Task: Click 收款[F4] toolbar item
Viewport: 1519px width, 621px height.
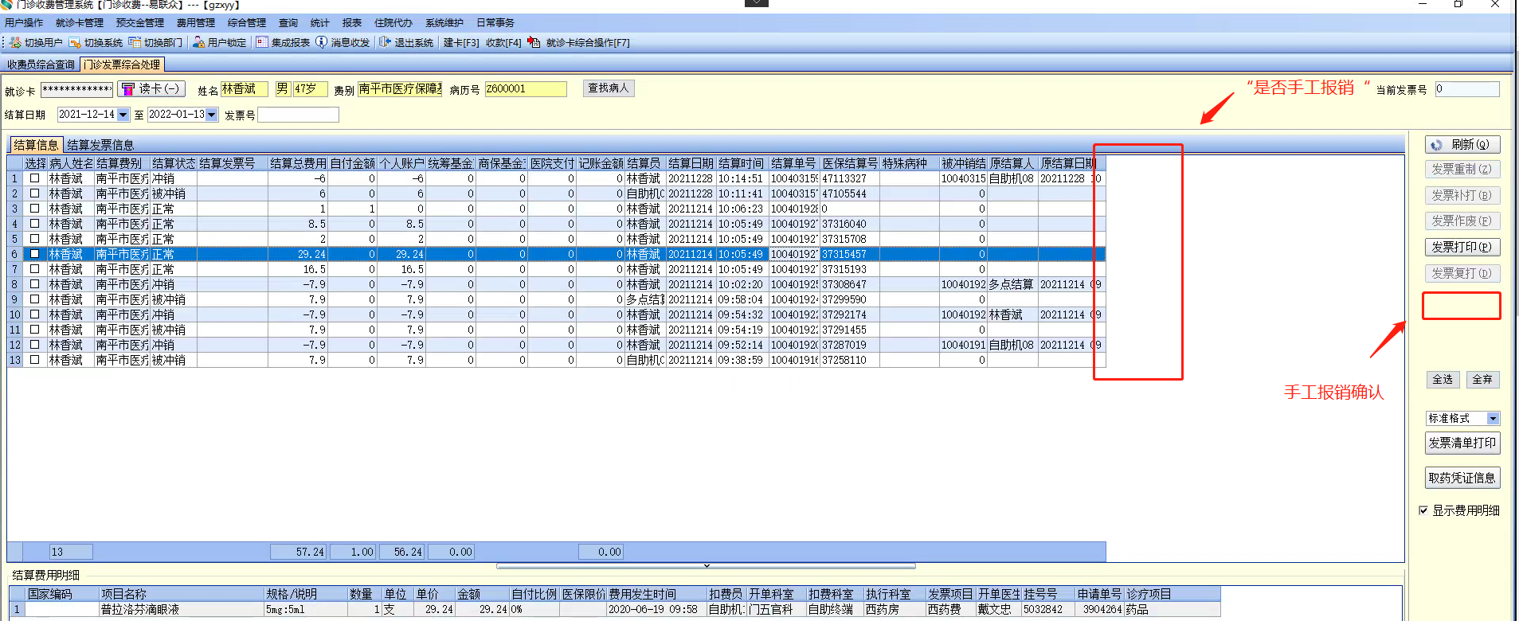Action: click(503, 43)
